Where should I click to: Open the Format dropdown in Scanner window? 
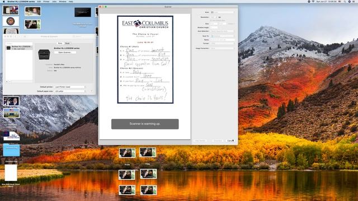pyautogui.click(x=222, y=44)
